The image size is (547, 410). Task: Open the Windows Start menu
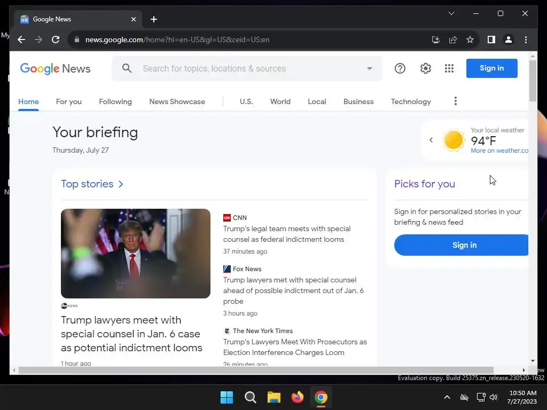pos(226,397)
